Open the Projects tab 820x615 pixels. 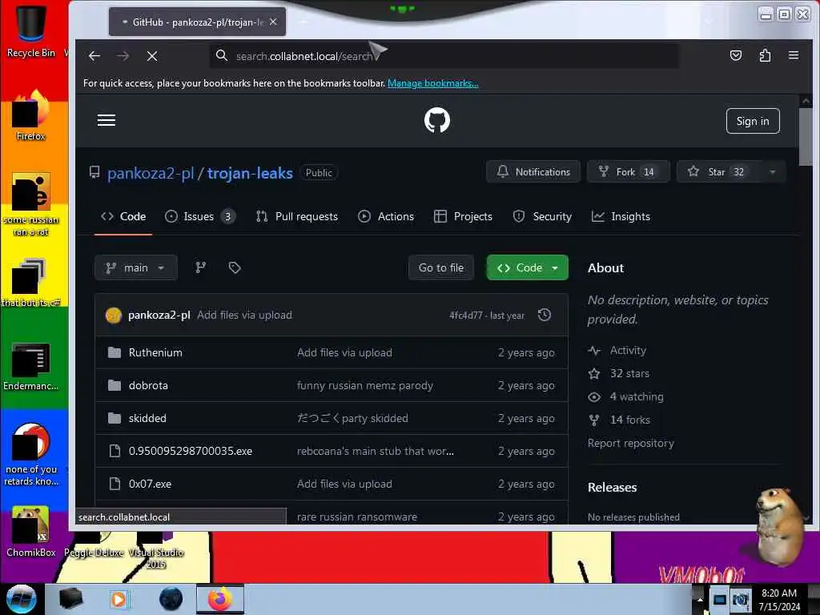tap(464, 216)
